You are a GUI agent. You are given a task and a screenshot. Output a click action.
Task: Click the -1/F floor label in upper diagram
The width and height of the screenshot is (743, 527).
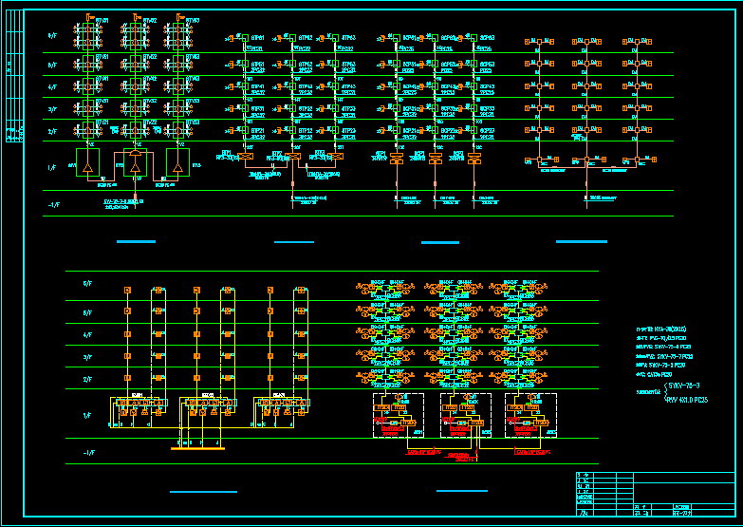(x=53, y=205)
